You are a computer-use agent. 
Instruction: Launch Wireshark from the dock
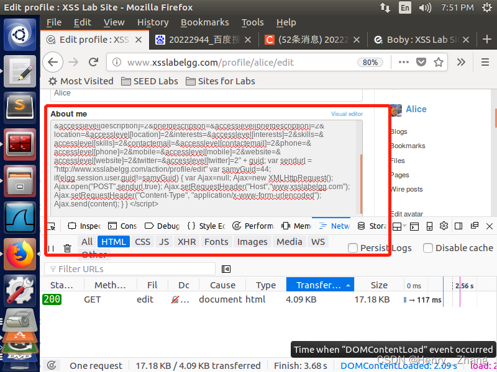point(20,218)
